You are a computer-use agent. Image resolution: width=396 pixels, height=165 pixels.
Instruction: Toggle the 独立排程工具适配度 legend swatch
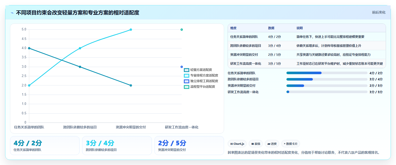click(x=187, y=81)
